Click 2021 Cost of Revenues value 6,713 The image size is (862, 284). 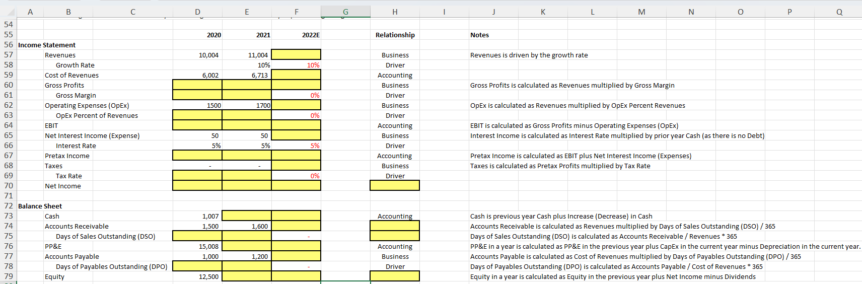(260, 75)
